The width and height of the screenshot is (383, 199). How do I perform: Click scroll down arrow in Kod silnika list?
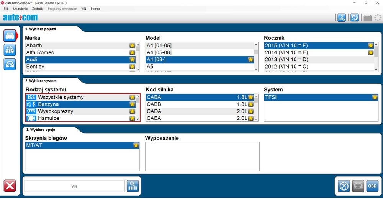(x=256, y=119)
